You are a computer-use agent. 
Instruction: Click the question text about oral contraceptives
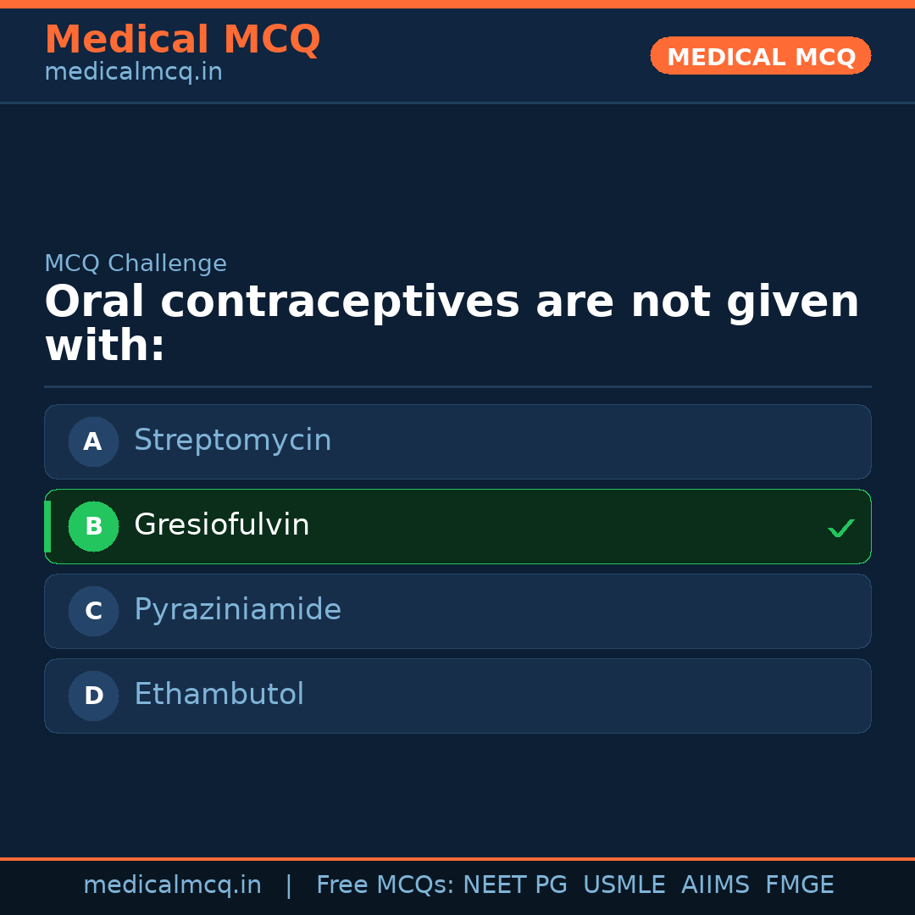[x=451, y=324]
